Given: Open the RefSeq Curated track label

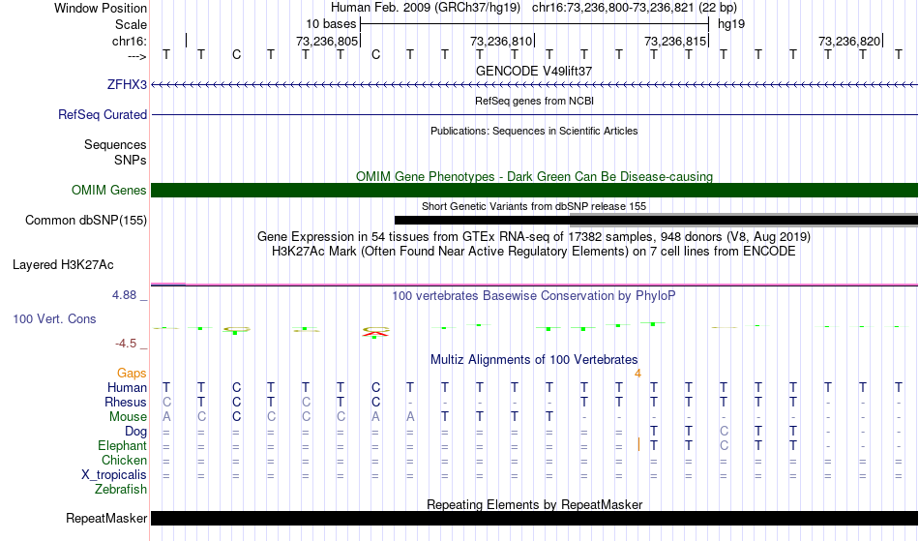Looking at the screenshot, I should [102, 114].
